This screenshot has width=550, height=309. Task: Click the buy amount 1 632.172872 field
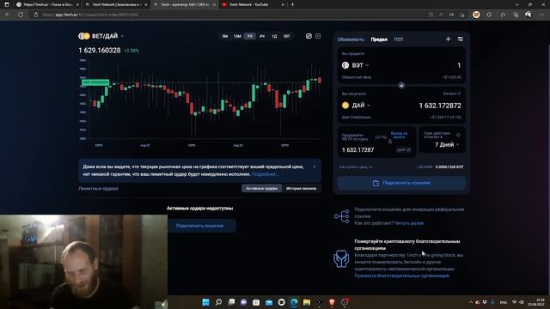(440, 106)
